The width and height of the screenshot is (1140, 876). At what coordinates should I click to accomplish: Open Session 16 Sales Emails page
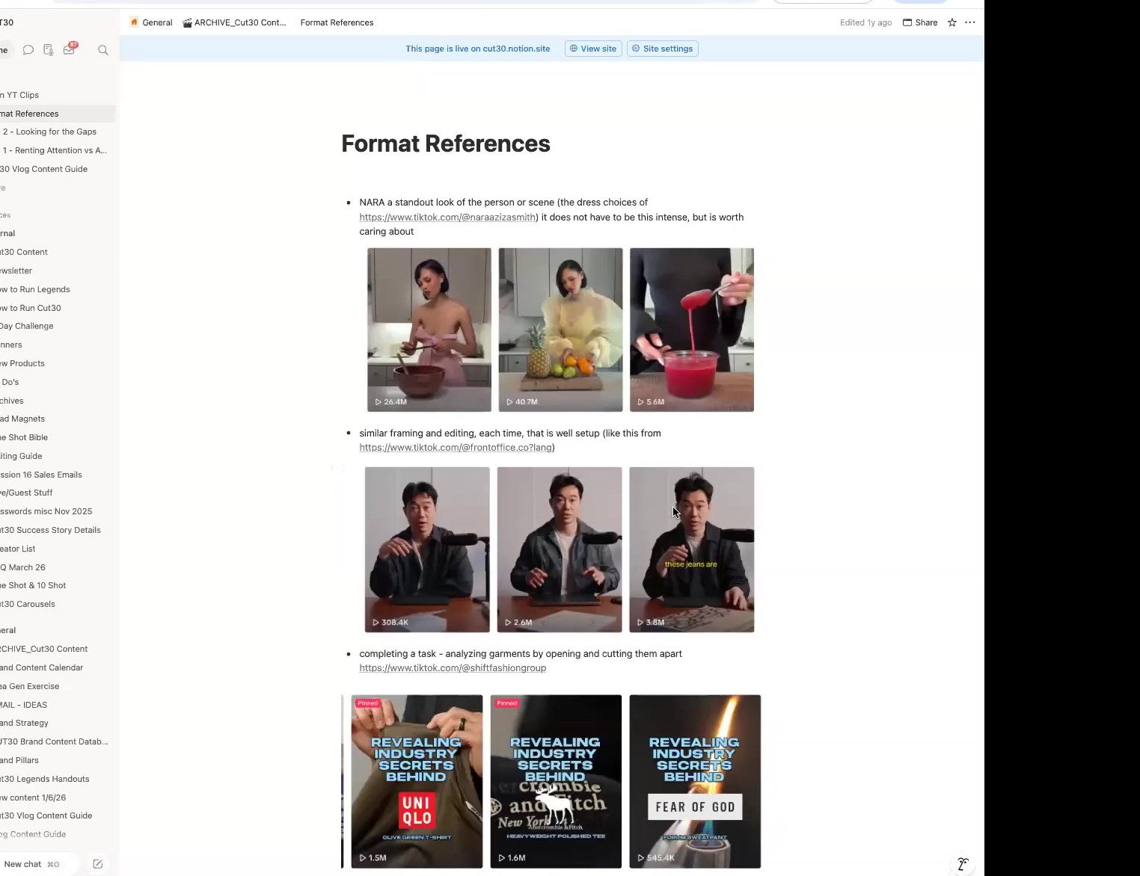[x=58, y=475]
